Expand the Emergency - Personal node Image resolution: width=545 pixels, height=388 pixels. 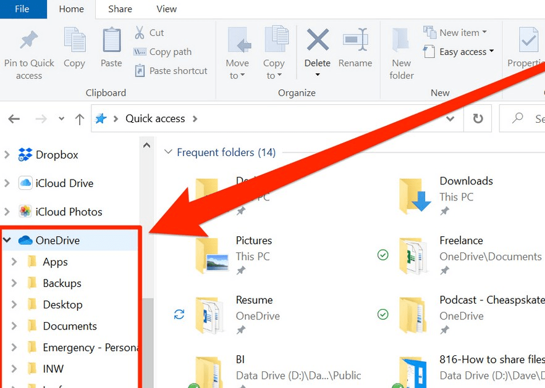14,347
